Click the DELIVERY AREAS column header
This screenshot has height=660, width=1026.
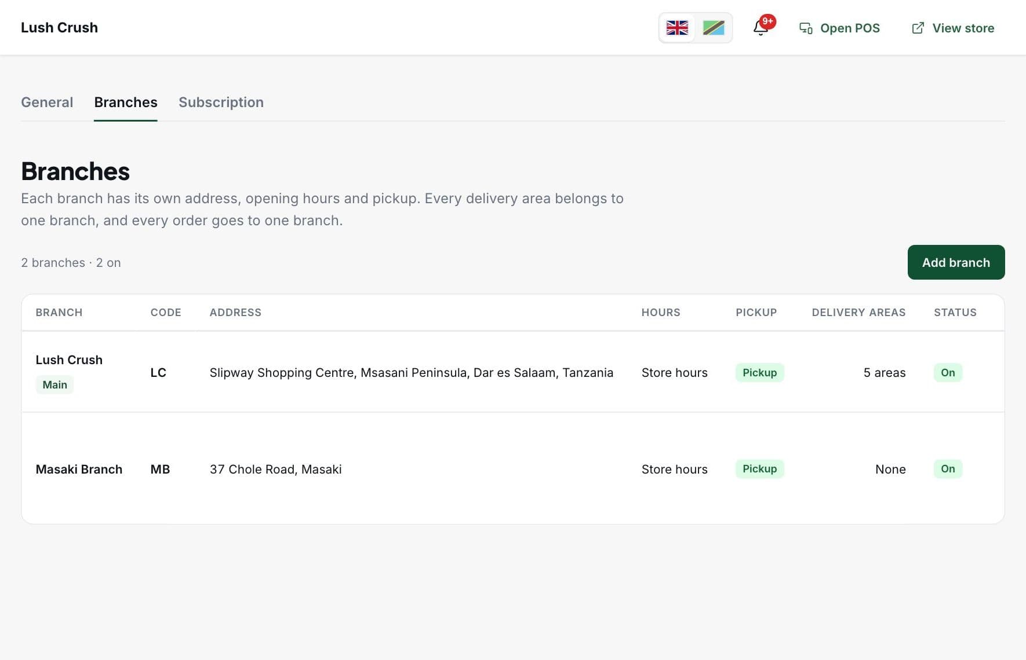click(x=858, y=313)
